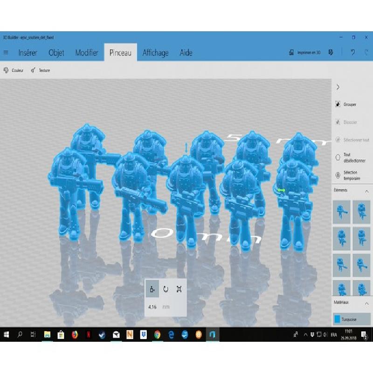Open the volume control in tray
Viewport: 373px width, 373px height.
click(x=325, y=335)
